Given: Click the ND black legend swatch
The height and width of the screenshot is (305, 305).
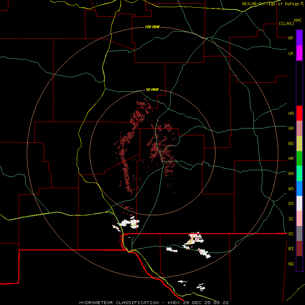Looking at the screenshot, I should click(299, 264).
